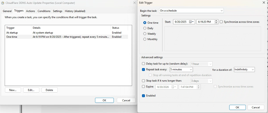Expand the 5 minutes repeat interval dropdown
This screenshot has width=268, height=113.
point(181,70)
